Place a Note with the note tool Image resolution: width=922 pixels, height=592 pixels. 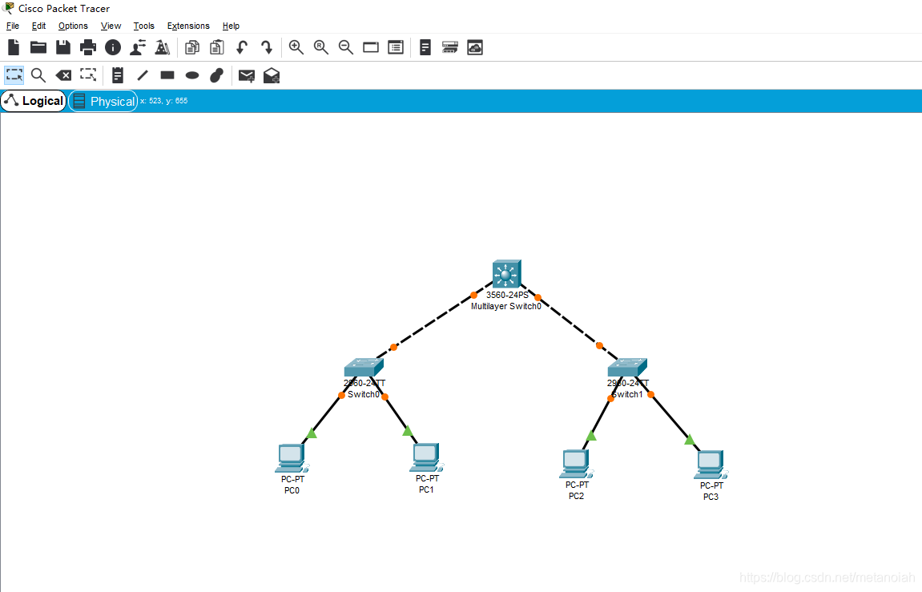[118, 75]
